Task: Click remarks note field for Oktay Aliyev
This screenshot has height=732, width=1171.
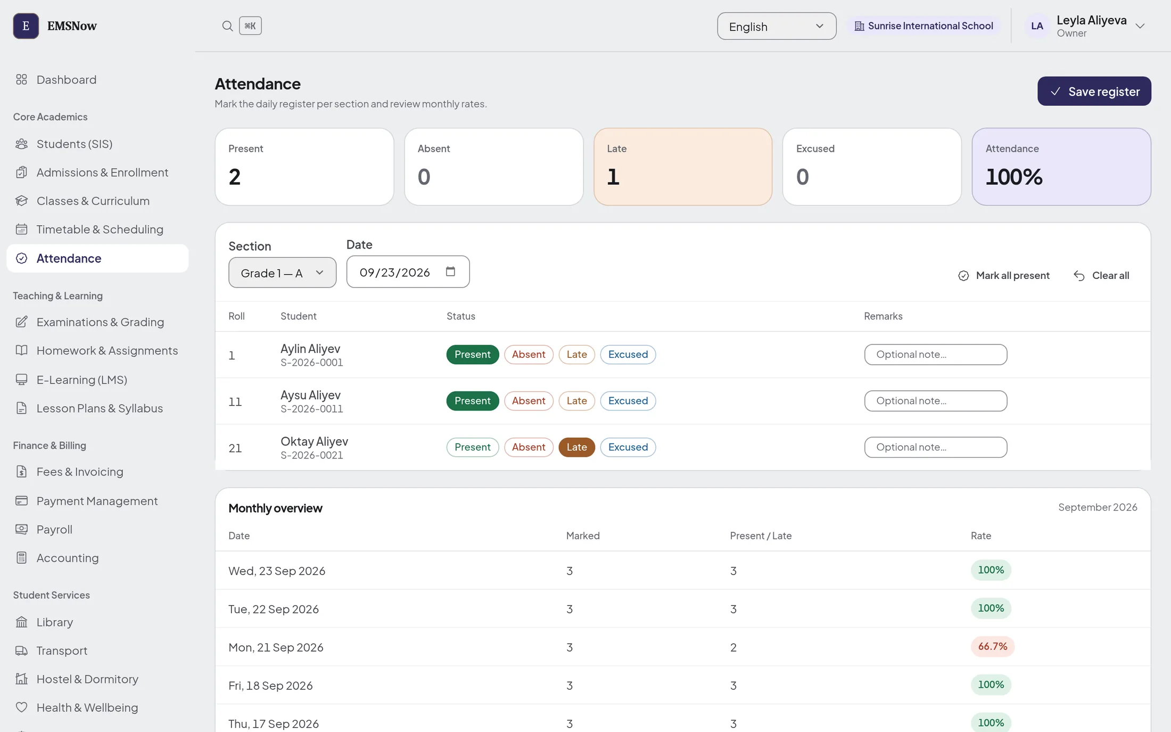Action: point(935,447)
